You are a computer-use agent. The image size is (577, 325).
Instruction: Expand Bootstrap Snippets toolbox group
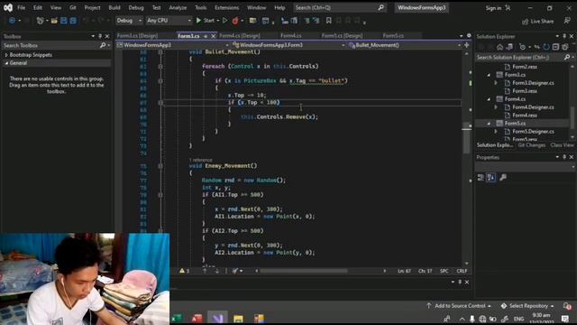tap(6, 55)
